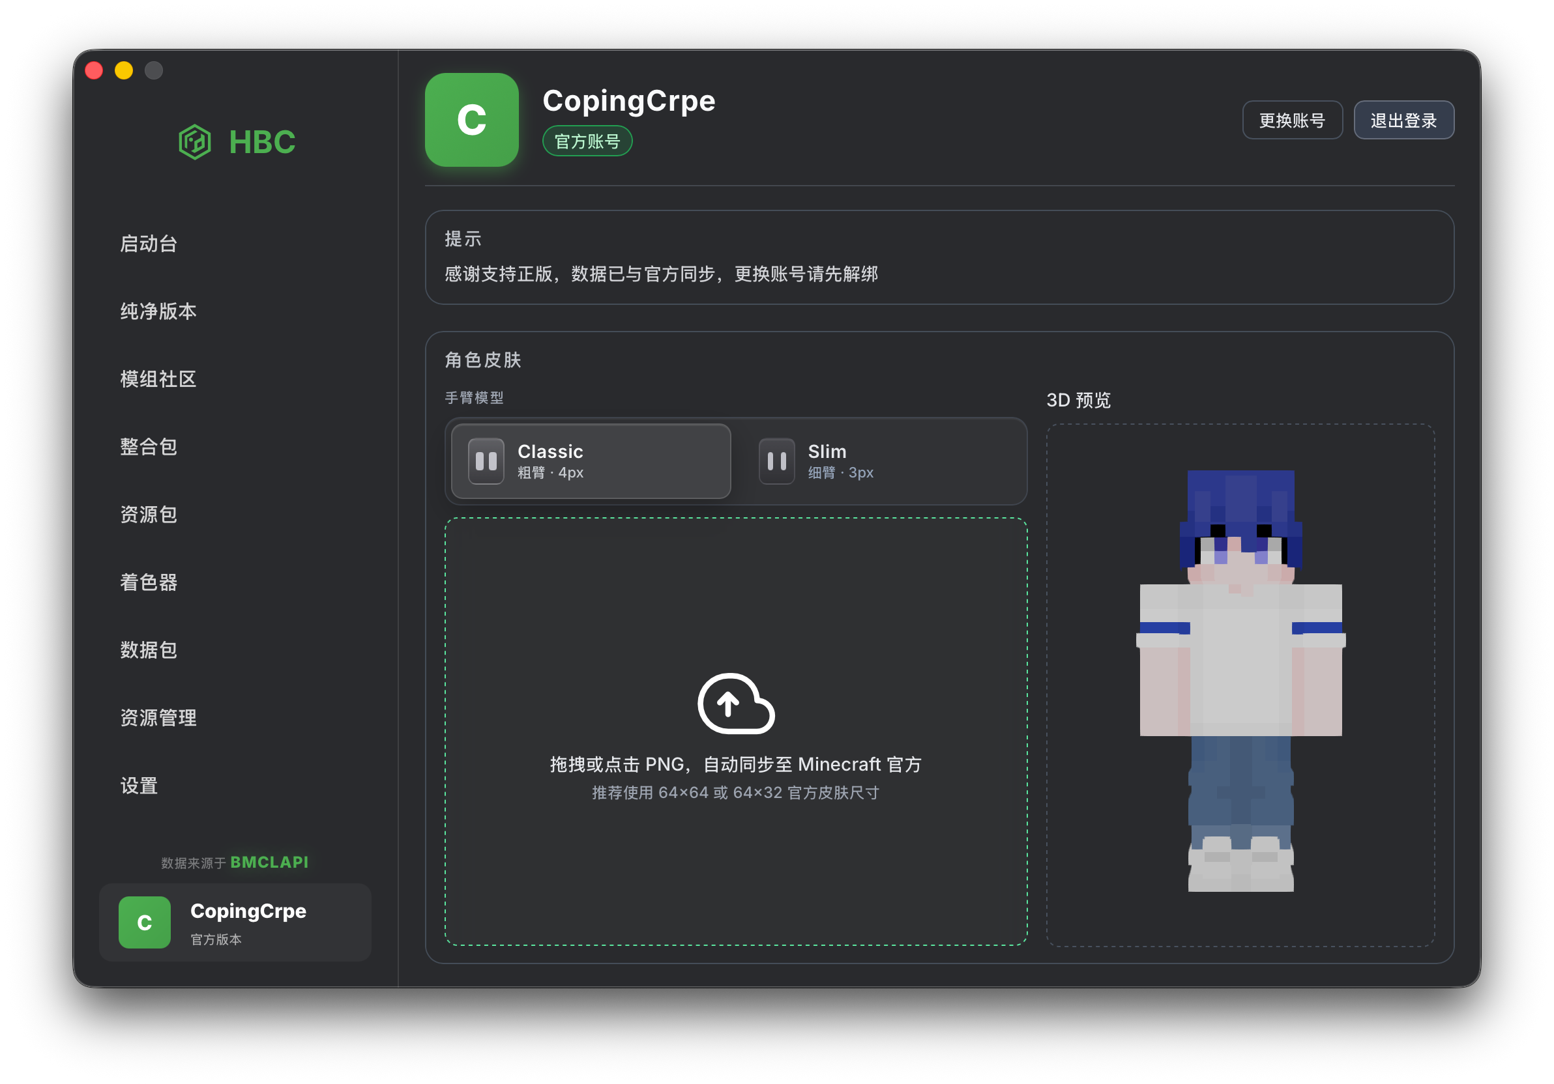Open the 模组社区 page
The image size is (1554, 1084).
coord(158,378)
